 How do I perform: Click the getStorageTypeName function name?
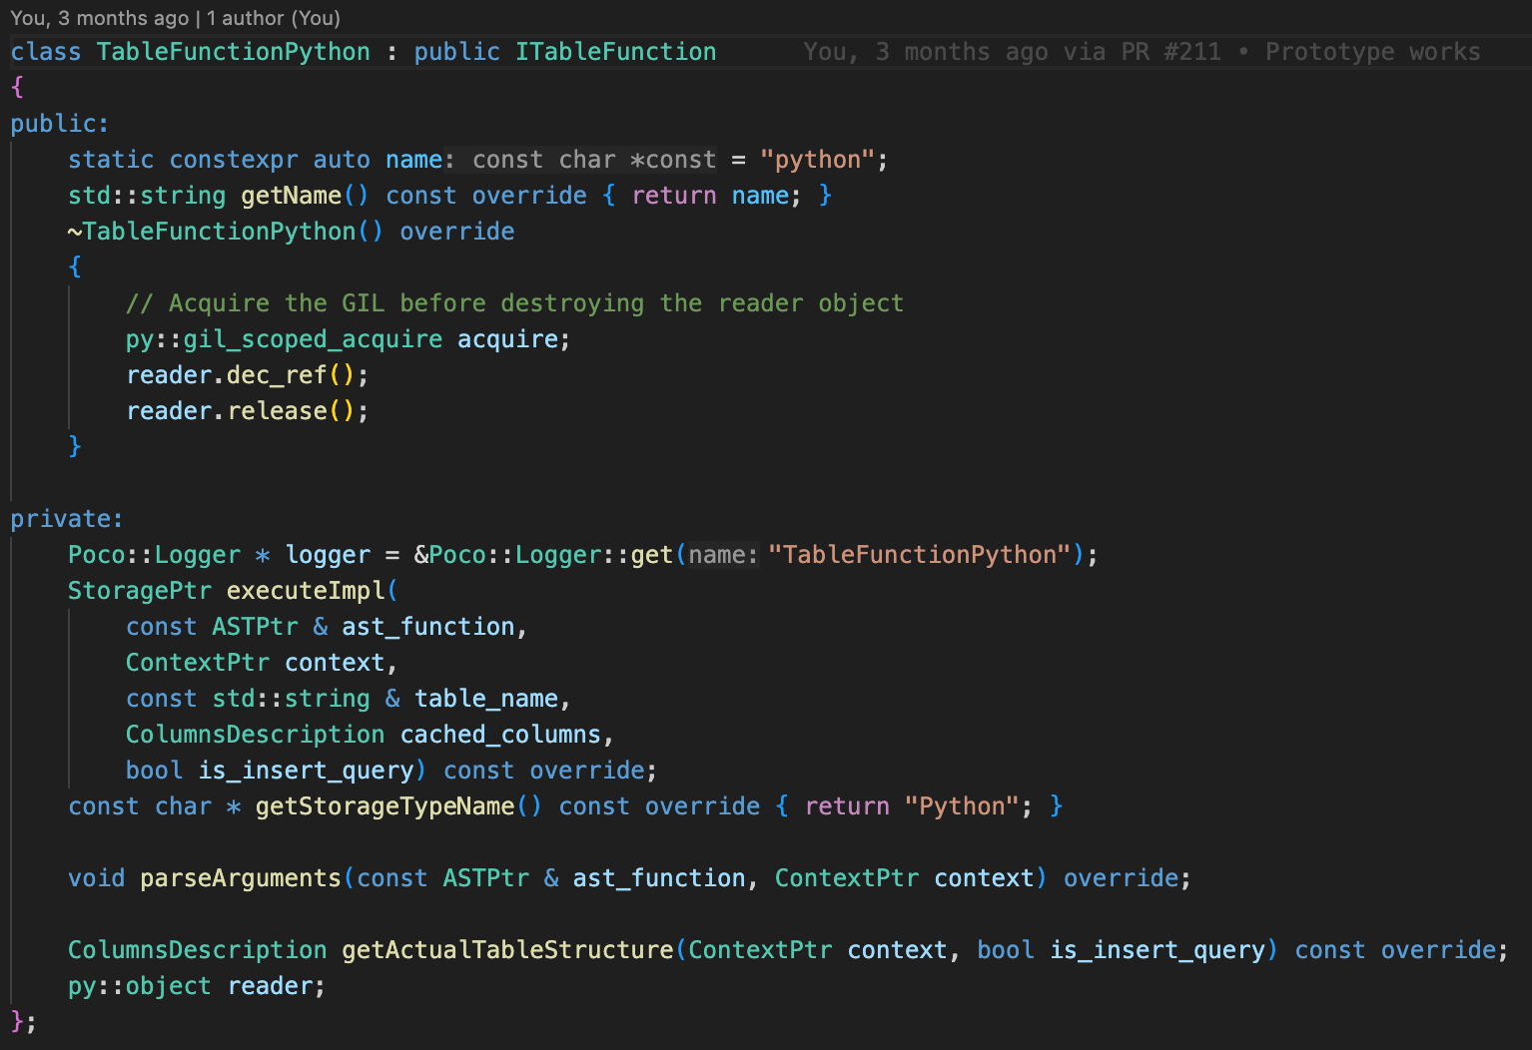(384, 806)
